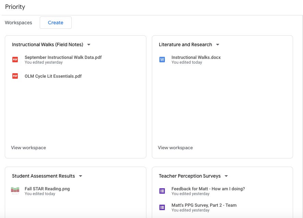The width and height of the screenshot is (303, 218).
Task: Open Fall STAR Reading image thumbnail
Action: [15, 191]
